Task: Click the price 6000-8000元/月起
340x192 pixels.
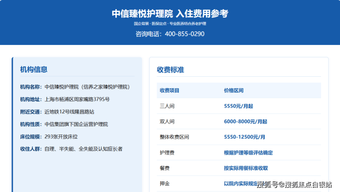Action: (245, 122)
